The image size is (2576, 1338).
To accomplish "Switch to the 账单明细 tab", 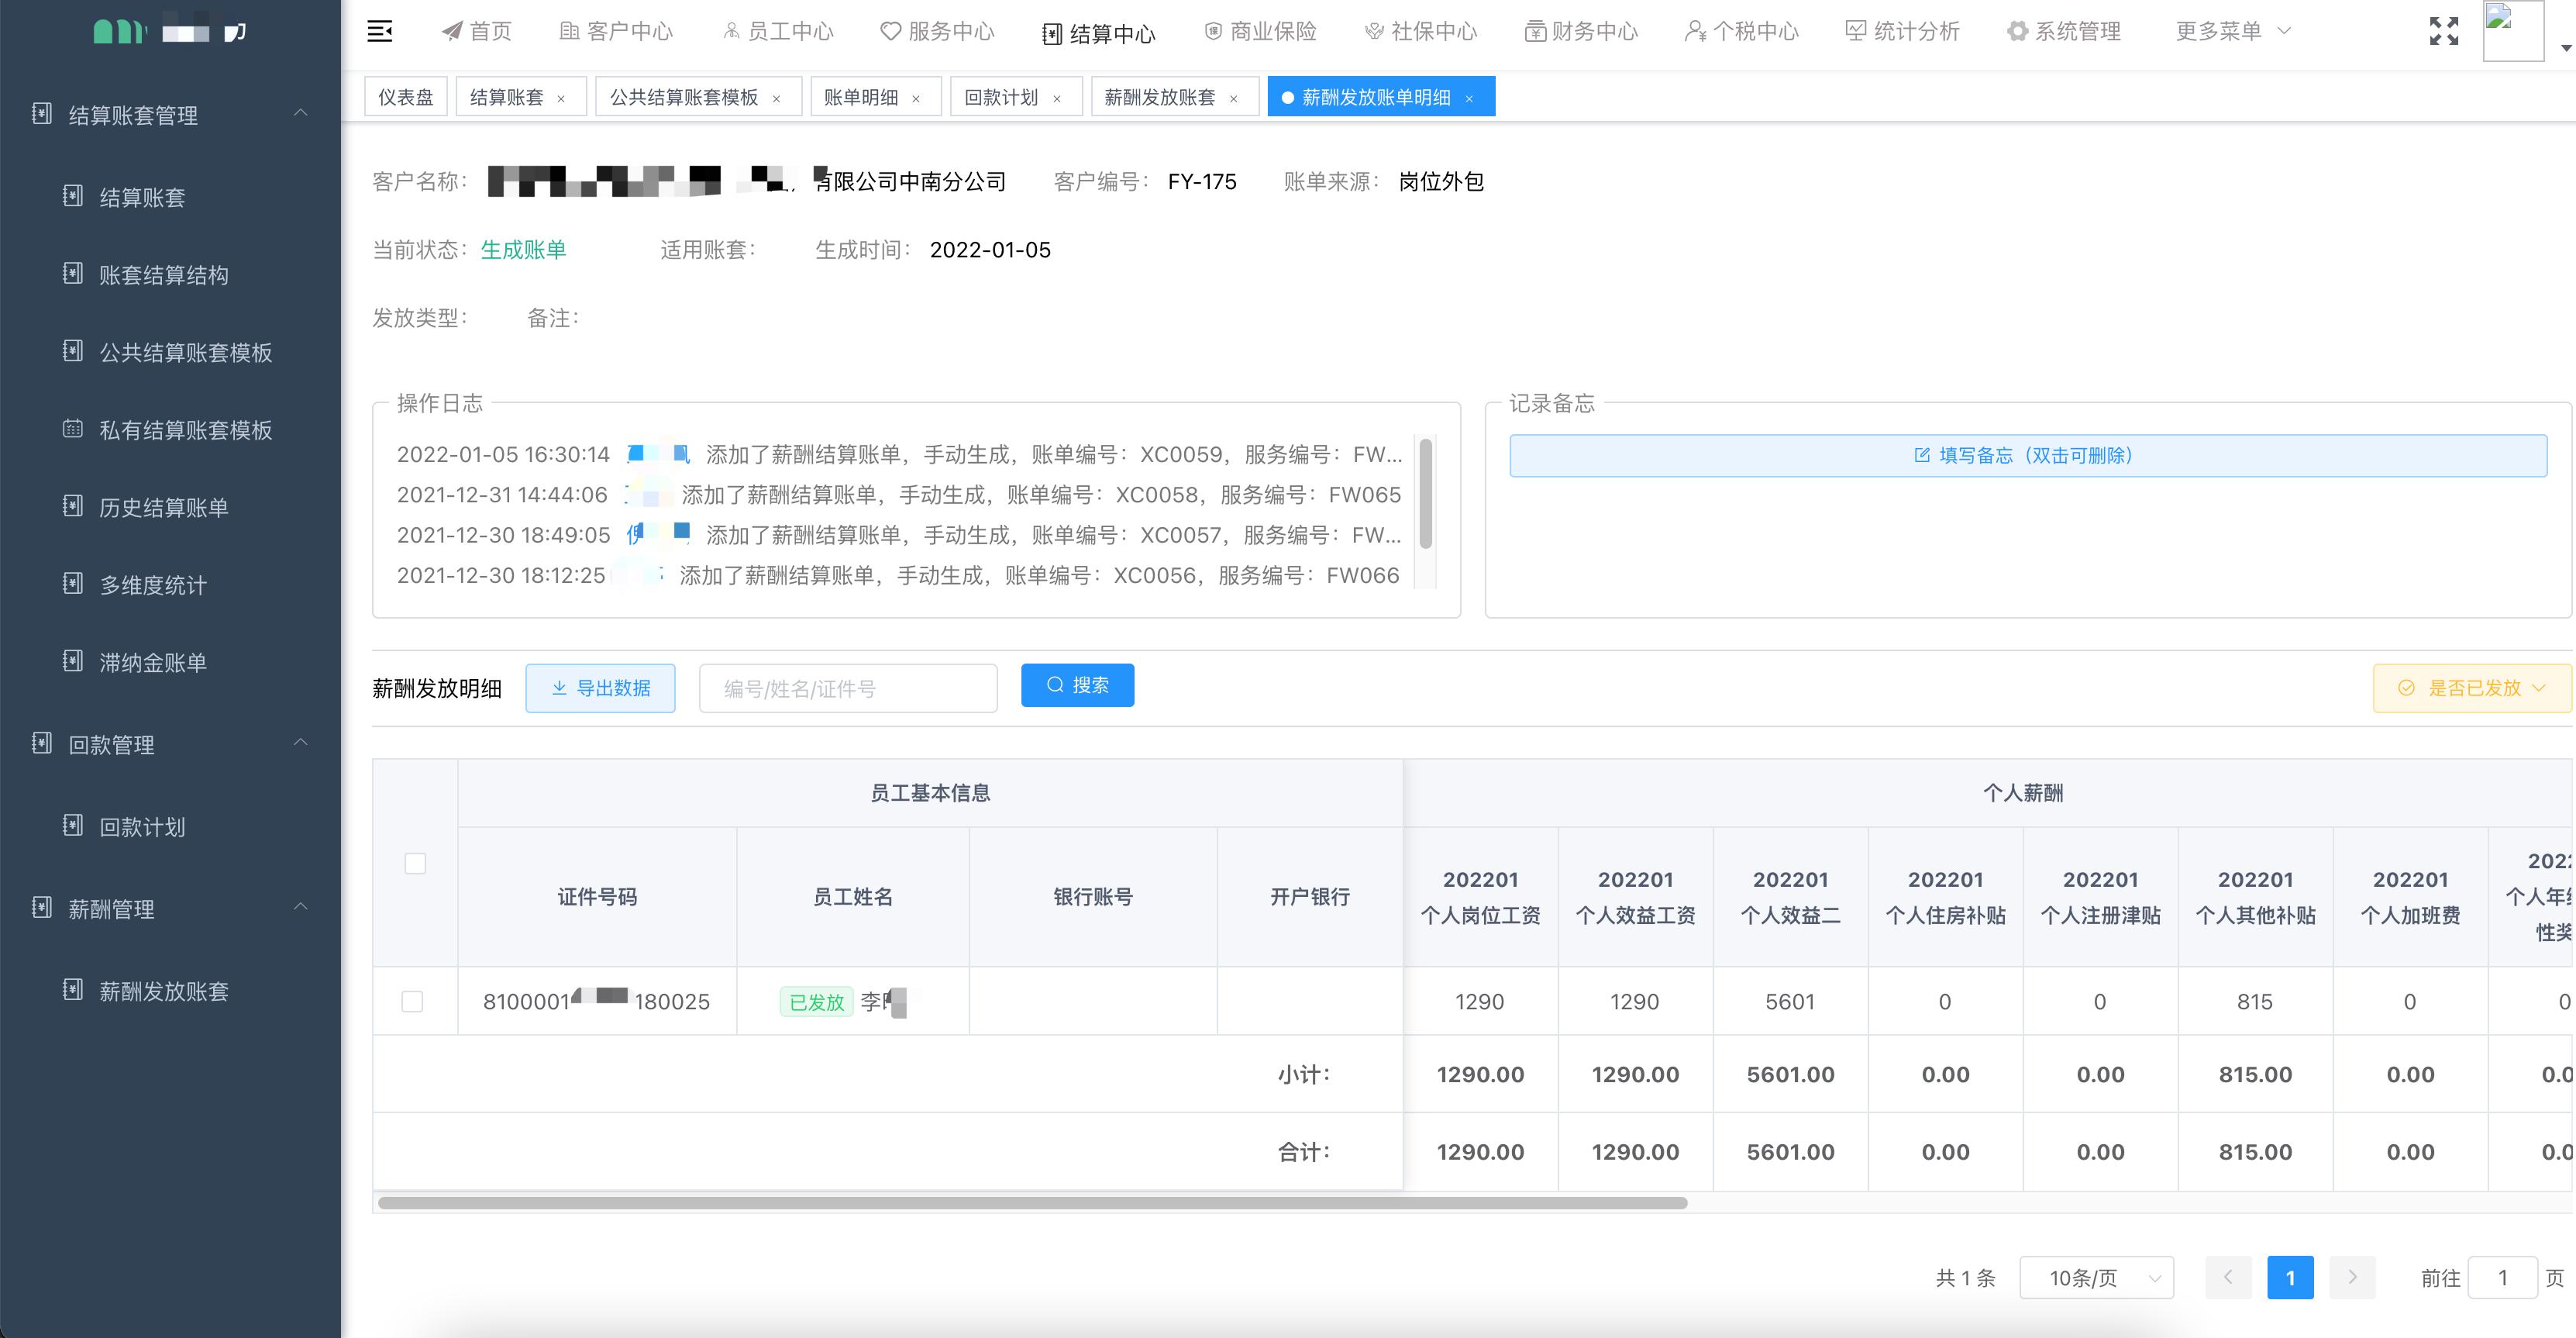I will click(x=863, y=96).
